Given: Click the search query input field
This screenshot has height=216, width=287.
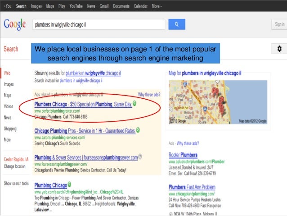Looking at the screenshot, I should 99,24.
